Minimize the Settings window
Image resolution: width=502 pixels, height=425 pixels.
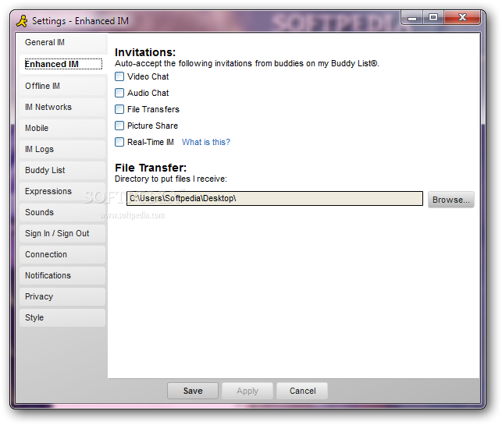pyautogui.click(x=412, y=18)
